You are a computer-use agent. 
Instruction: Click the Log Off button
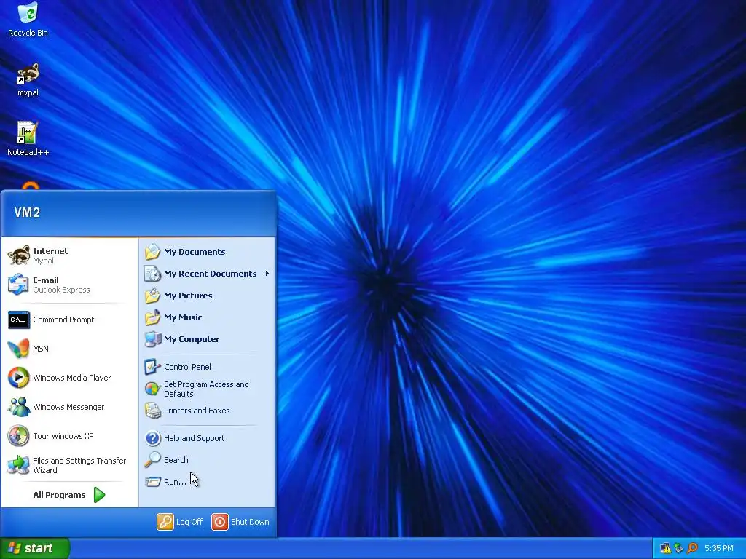(181, 522)
